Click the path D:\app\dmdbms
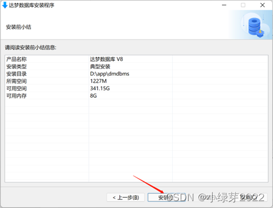This screenshot has height=208, width=273. coord(110,74)
